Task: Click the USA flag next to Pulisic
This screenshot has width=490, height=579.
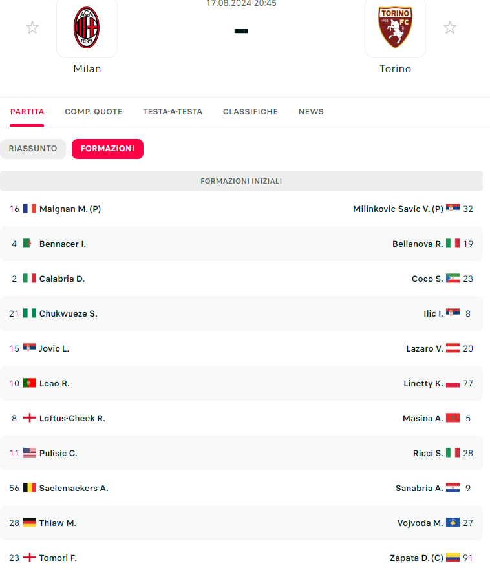Action: tap(30, 453)
